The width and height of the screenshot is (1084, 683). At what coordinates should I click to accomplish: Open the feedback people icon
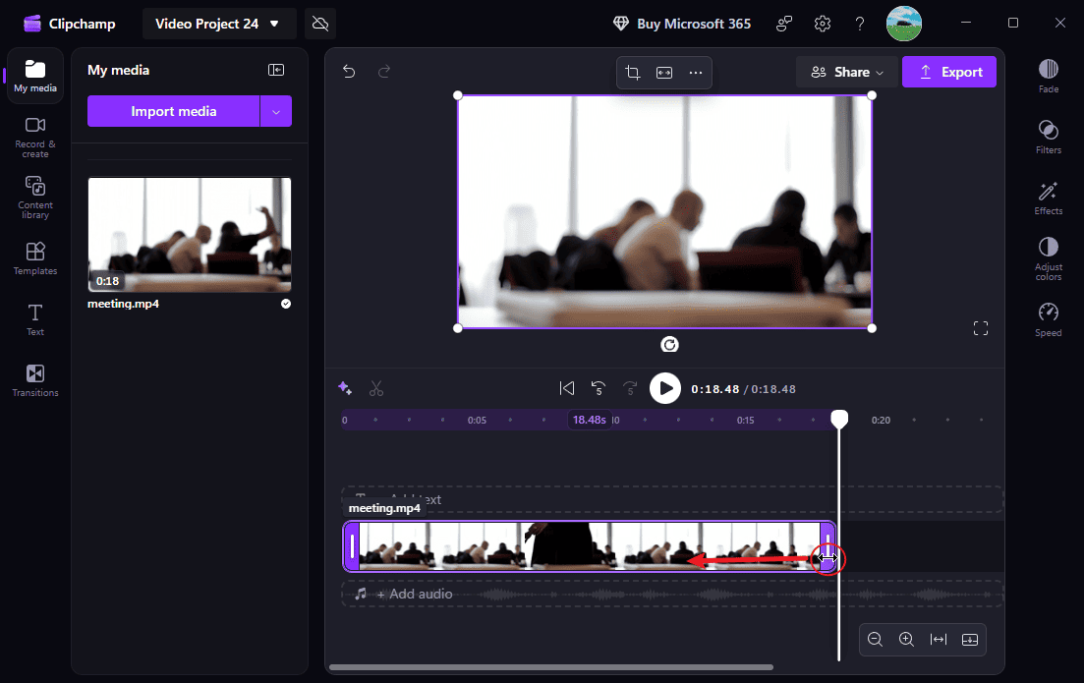point(784,24)
